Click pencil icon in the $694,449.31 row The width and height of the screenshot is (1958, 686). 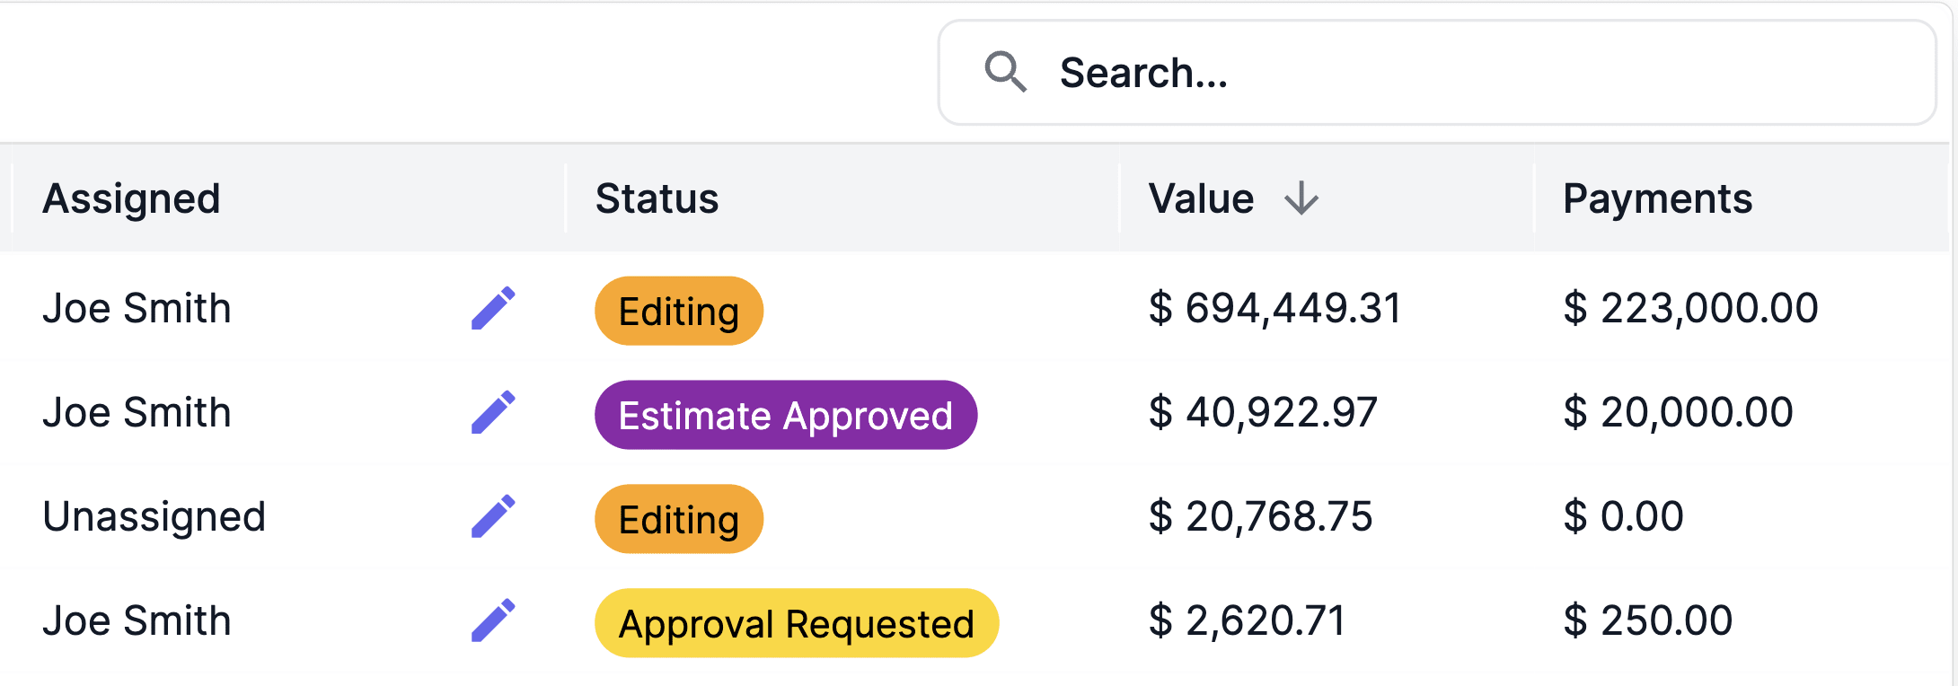(493, 309)
